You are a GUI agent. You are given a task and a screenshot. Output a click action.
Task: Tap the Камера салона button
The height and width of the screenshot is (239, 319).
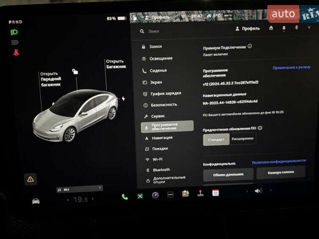coord(281,173)
